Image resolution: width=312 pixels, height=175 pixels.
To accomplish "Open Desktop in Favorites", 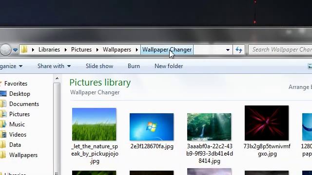I will coord(19,94).
